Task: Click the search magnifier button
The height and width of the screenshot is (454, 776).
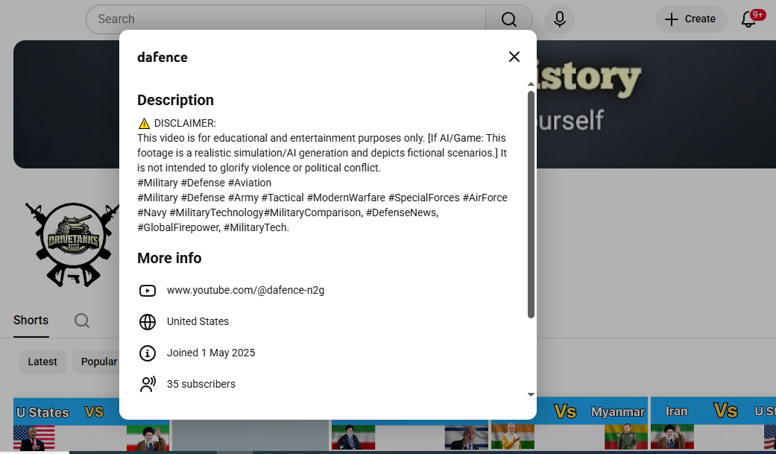Action: click(x=508, y=19)
